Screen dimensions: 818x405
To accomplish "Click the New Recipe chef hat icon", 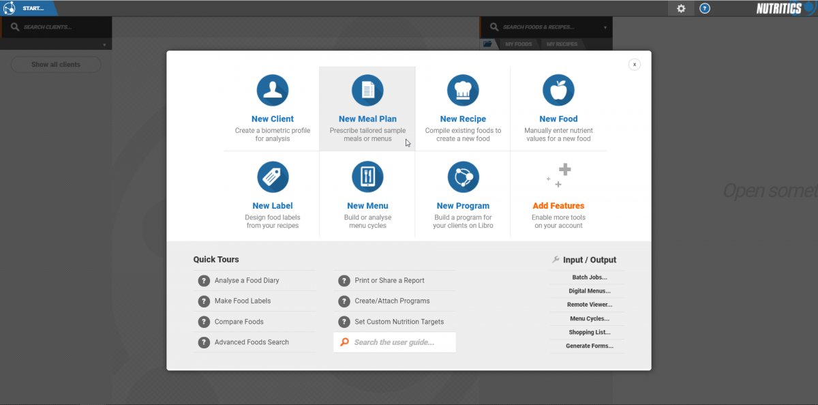I will 463,90.
